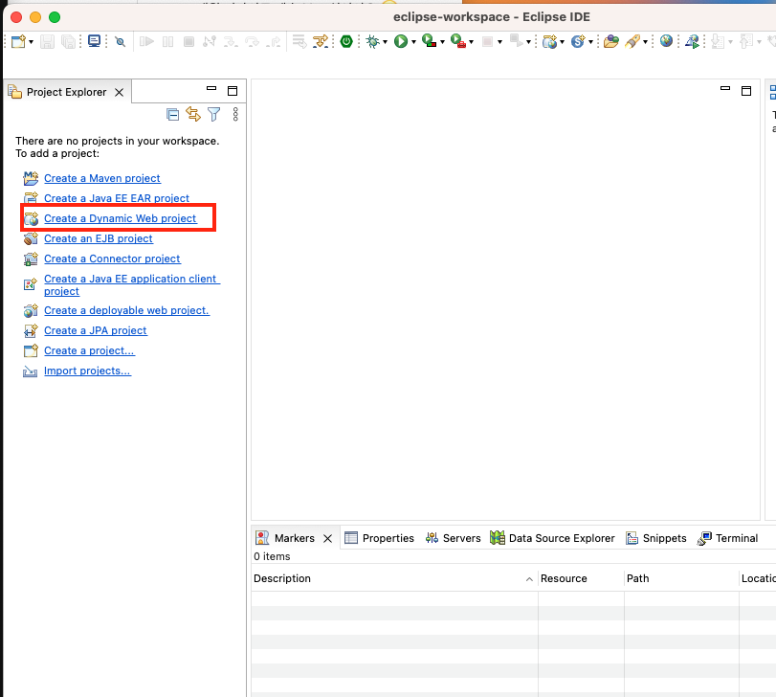Open the New Web Project dropdown arrow
776x697 pixels.
pos(563,42)
